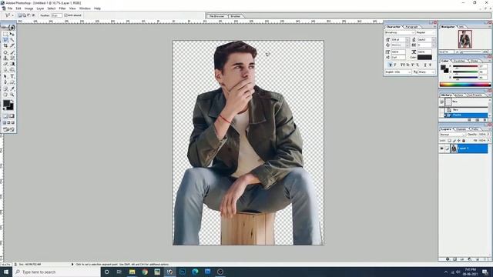Viewport: 493px width, 277px height.
Task: Switch to the Channels tab
Action: coord(461,129)
